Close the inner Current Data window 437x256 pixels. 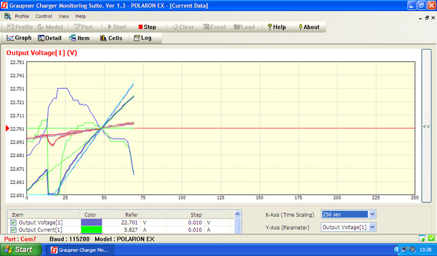(x=433, y=18)
